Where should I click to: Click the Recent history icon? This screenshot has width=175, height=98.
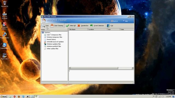tap(45, 39)
